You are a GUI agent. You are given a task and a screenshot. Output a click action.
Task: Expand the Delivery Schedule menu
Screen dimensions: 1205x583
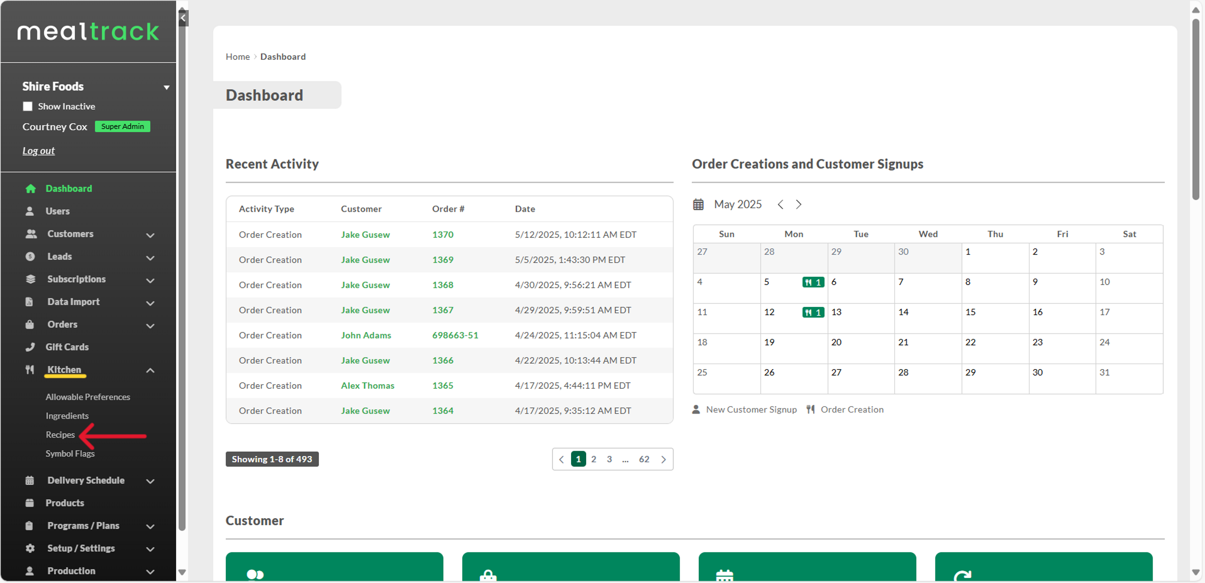[150, 481]
